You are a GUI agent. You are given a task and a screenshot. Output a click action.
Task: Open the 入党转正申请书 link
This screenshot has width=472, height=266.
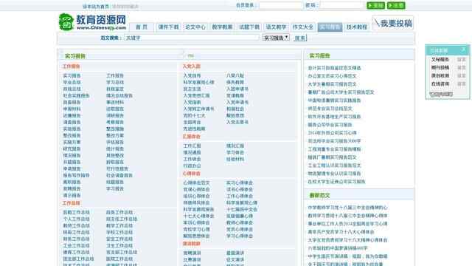click(198, 109)
